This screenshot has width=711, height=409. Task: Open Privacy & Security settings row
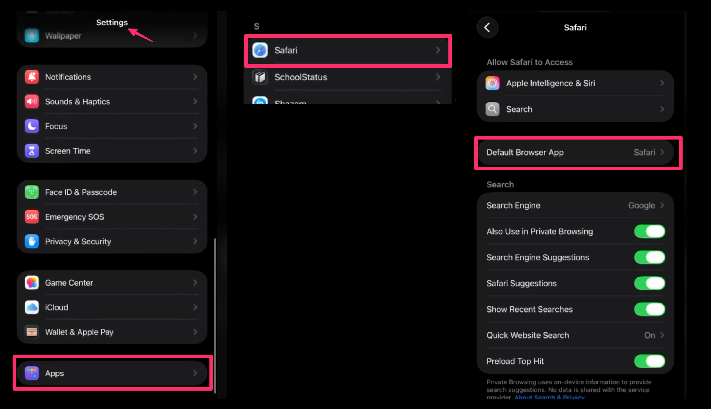(112, 241)
